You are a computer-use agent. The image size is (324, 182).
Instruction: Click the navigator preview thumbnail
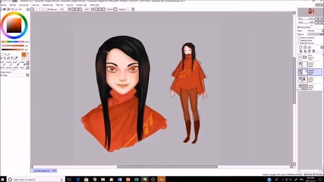coord(311,12)
